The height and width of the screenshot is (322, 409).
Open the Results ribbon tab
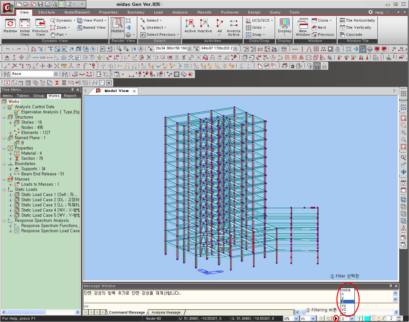tap(204, 12)
